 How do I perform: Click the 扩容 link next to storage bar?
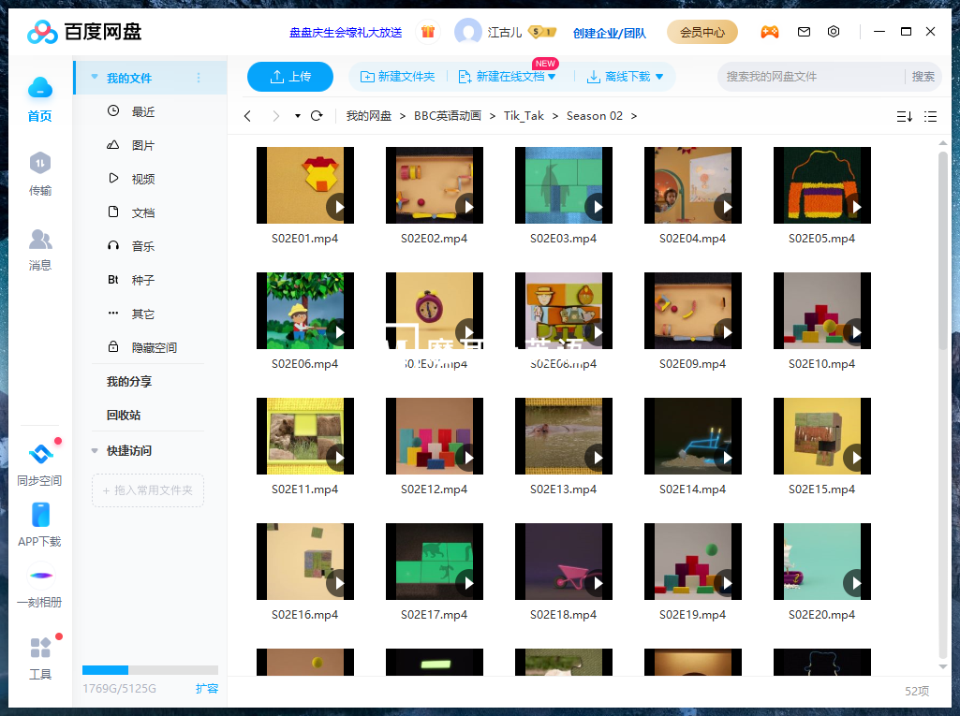206,688
